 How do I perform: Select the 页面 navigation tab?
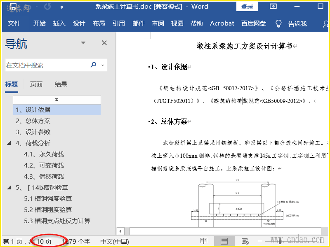36,84
